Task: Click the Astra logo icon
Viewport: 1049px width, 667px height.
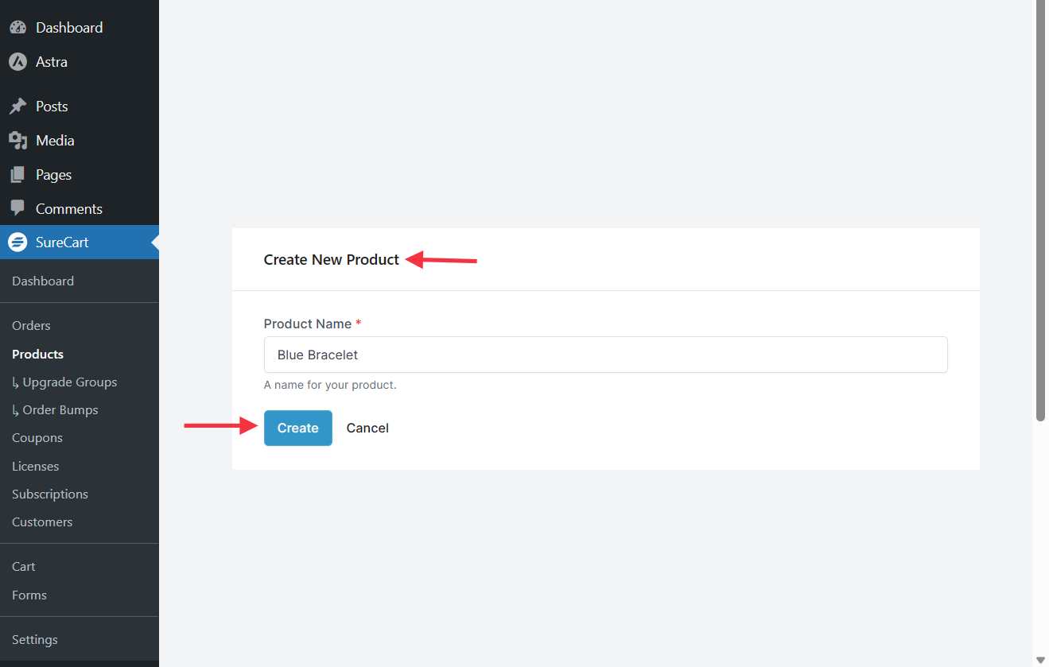Action: (x=17, y=62)
